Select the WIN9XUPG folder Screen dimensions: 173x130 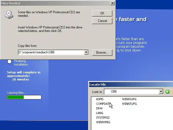pyautogui.click(x=129, y=99)
